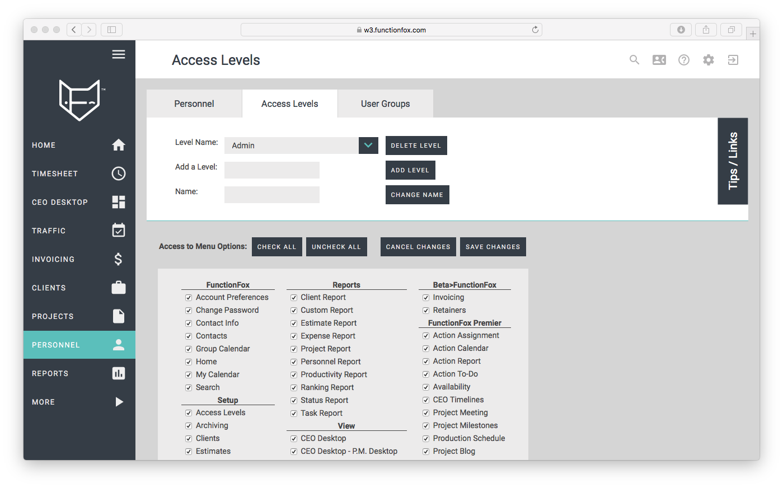Toggle the Archiving checkbox
Screen dimensions: 783x488
click(189, 426)
